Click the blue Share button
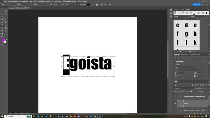This screenshot has height=118, width=210. (197, 5)
